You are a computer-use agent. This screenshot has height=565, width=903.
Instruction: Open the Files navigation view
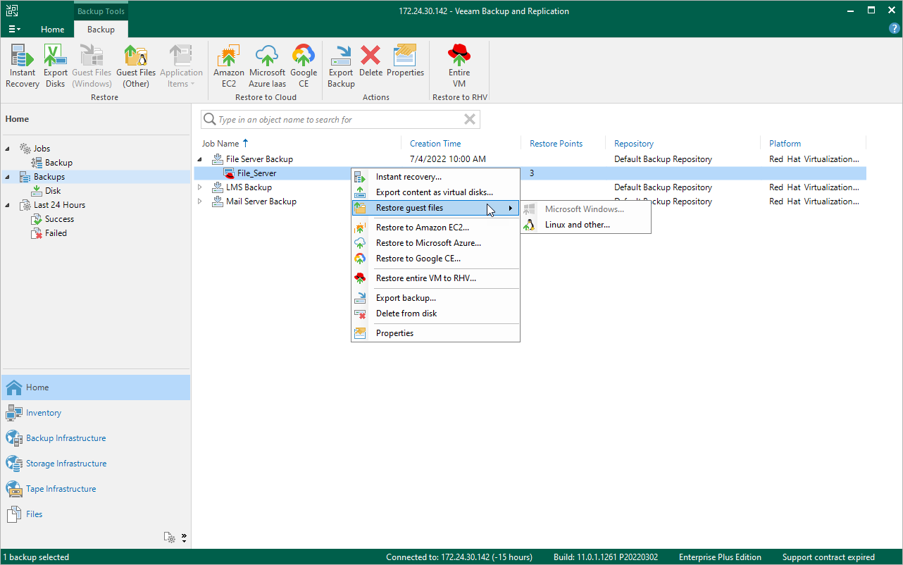click(96, 514)
